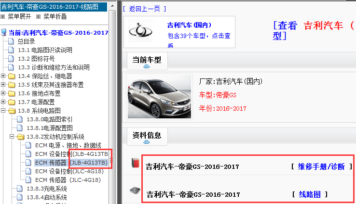
Task: Click the page icon for 13.8.3充电系统
Action: click(20, 189)
